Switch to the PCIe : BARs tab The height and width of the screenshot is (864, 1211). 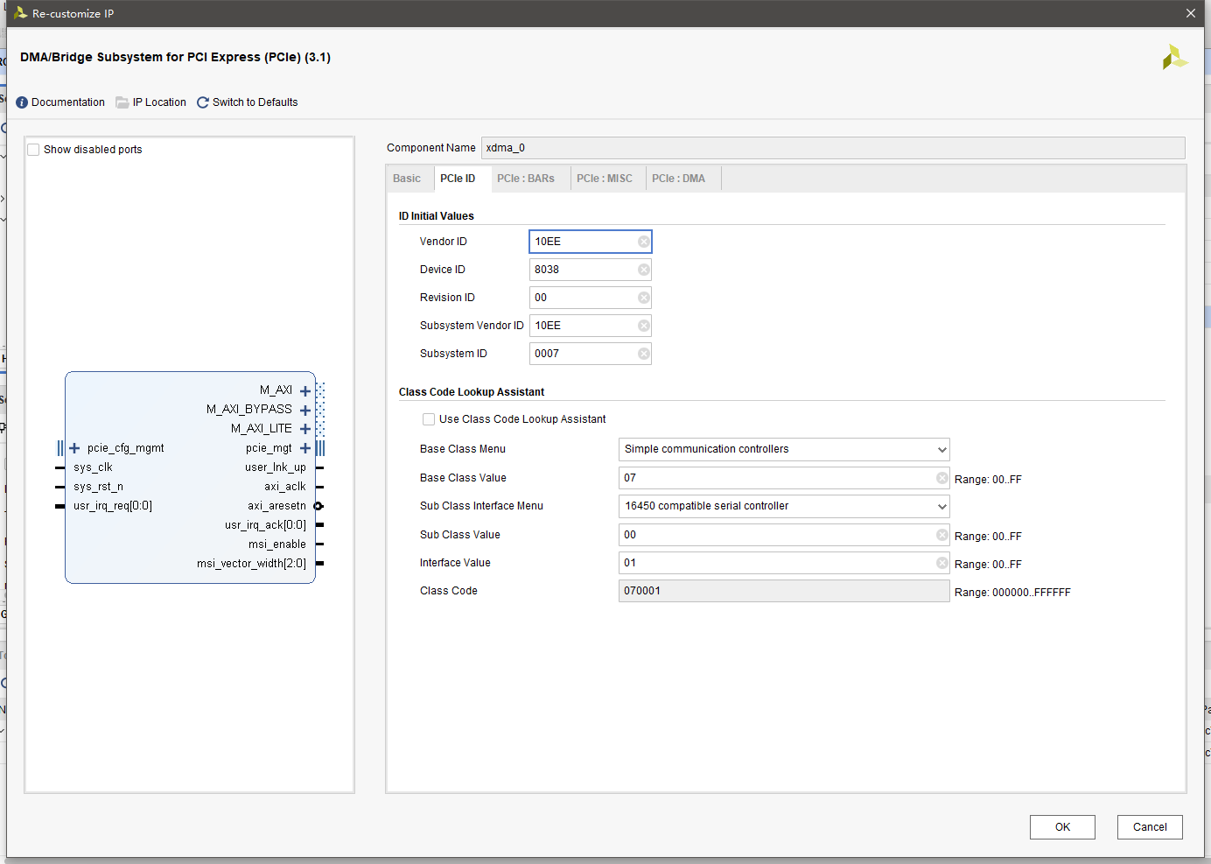tap(525, 179)
